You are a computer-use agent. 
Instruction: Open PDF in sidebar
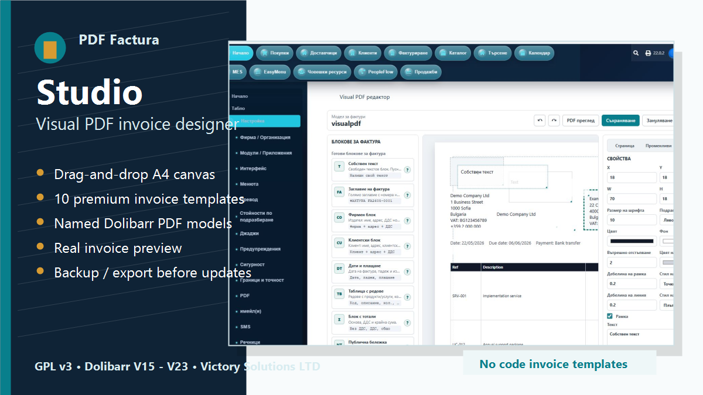244,296
